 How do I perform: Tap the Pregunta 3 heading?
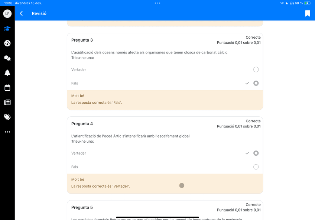82,40
